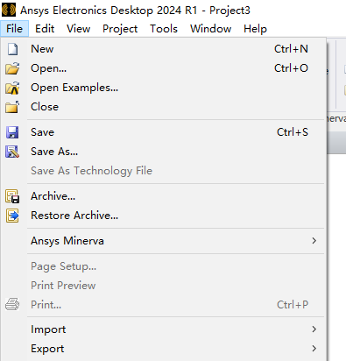Viewport: 346px width, 361px height.
Task: Select Close menu entry
Action: 164,107
